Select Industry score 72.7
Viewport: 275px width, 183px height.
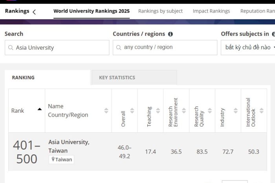click(228, 152)
